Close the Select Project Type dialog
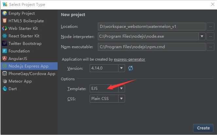The height and width of the screenshot is (135, 217). (213, 4)
